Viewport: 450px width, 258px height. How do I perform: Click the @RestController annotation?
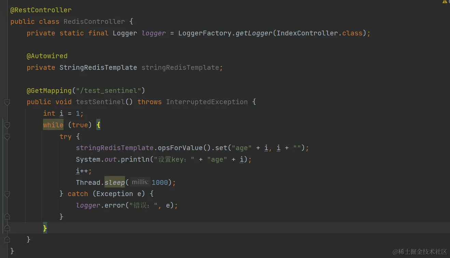pyautogui.click(x=41, y=10)
